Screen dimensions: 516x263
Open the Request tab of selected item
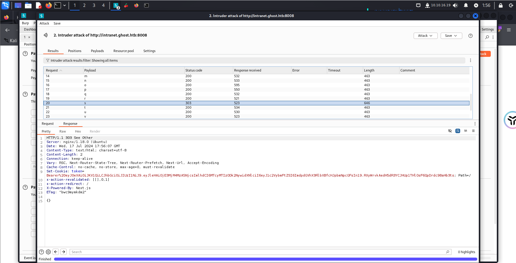point(48,124)
